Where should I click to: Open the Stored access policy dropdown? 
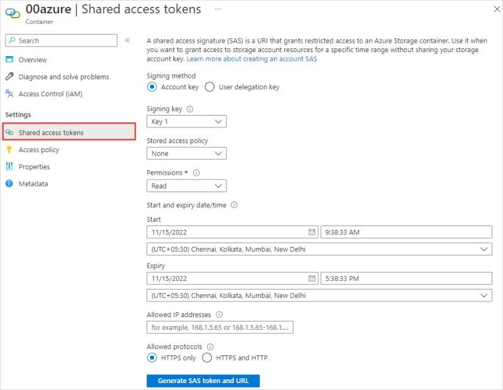point(186,153)
